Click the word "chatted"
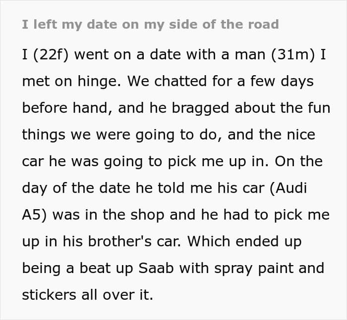Image resolution: width=347 pixels, height=320 pixels. [x=180, y=81]
